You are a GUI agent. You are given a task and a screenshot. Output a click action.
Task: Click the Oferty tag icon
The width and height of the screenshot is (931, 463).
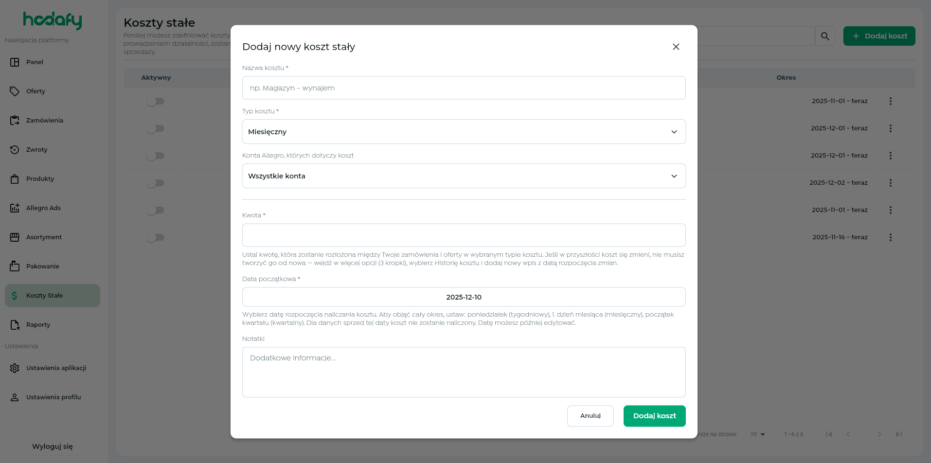pos(15,91)
